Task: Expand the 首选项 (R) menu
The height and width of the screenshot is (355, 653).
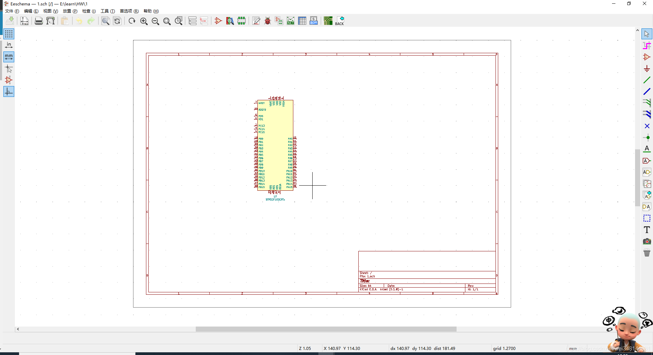Action: pos(129,11)
